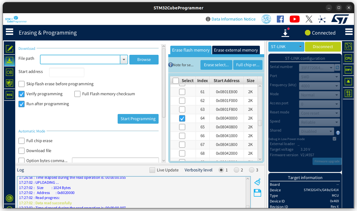Click the Debug in Low Power mode checkbox
Image resolution: width=357 pixels, height=211 pixels.
pos(334,139)
